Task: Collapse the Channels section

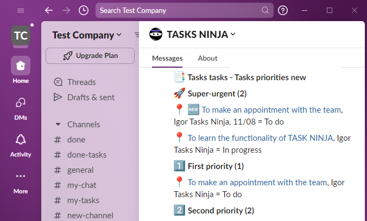Action: pos(58,124)
